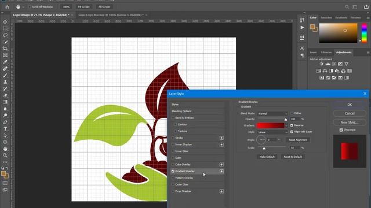Screen dimensions: 371x208
Task: Click the red gradient swatch bar
Action: pos(271,125)
